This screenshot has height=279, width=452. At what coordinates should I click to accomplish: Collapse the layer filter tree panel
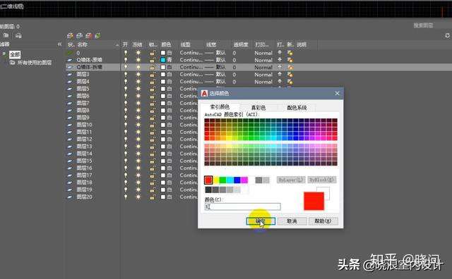[x=59, y=44]
